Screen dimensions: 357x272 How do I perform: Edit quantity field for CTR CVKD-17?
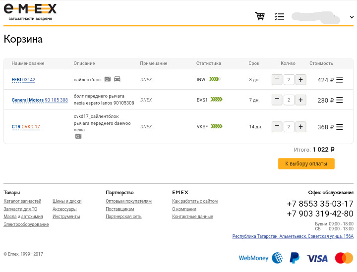[289, 127]
